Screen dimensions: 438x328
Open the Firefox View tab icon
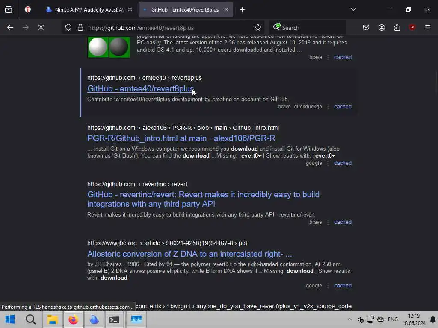point(9,10)
